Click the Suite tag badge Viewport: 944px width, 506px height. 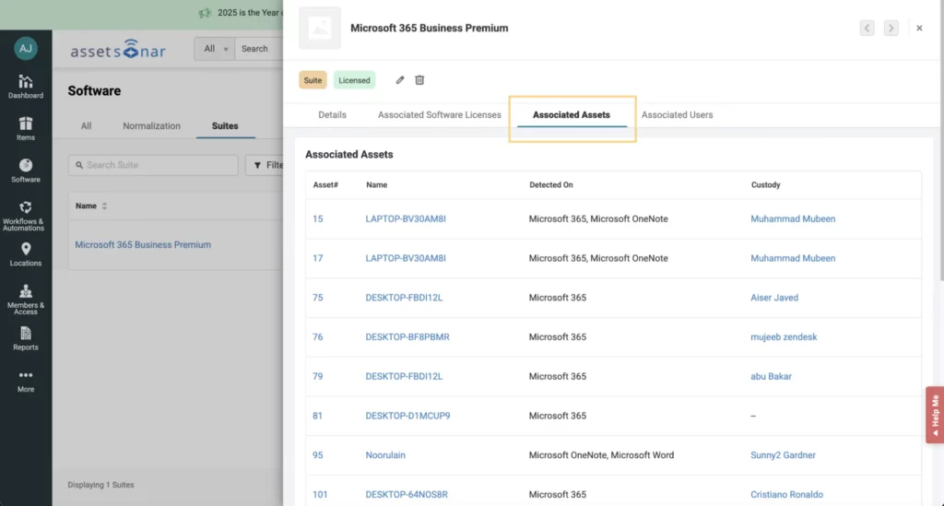[313, 80]
